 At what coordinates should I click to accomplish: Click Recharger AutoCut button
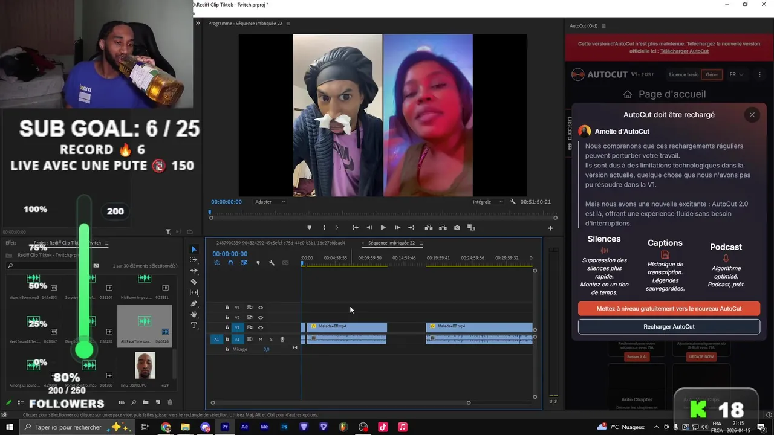(x=669, y=326)
